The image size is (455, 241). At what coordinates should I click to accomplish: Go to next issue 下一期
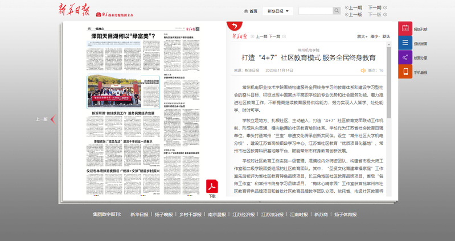[x=375, y=8]
